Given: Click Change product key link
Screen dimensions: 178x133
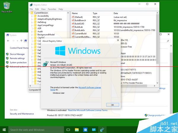Looking at the screenshot, I should click(x=156, y=115).
